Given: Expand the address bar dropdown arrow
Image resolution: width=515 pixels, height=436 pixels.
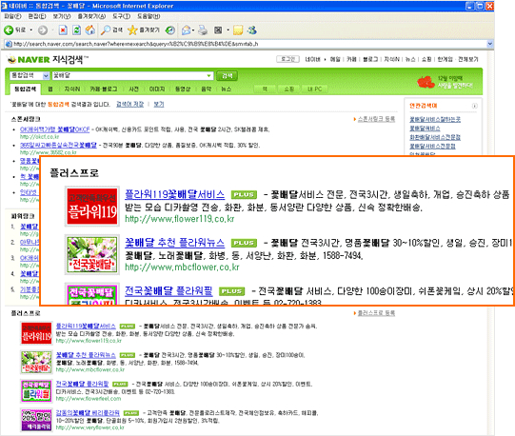Looking at the screenshot, I should pyautogui.click(x=489, y=44).
